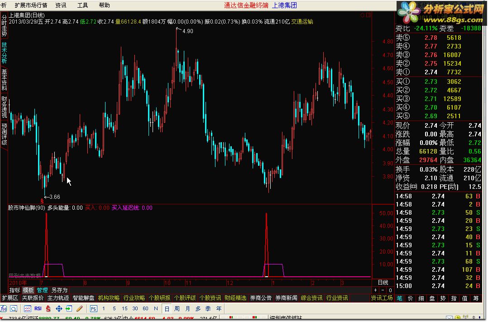Open the 行业资讯 tab
This screenshot has width=488, height=322.
point(337,298)
